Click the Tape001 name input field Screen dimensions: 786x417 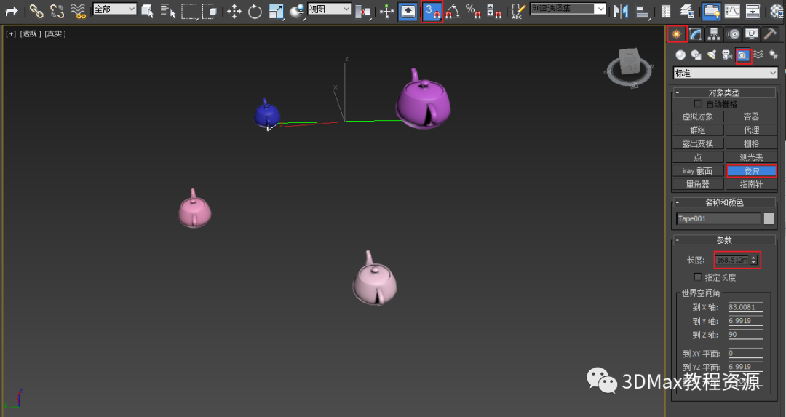[718, 218]
